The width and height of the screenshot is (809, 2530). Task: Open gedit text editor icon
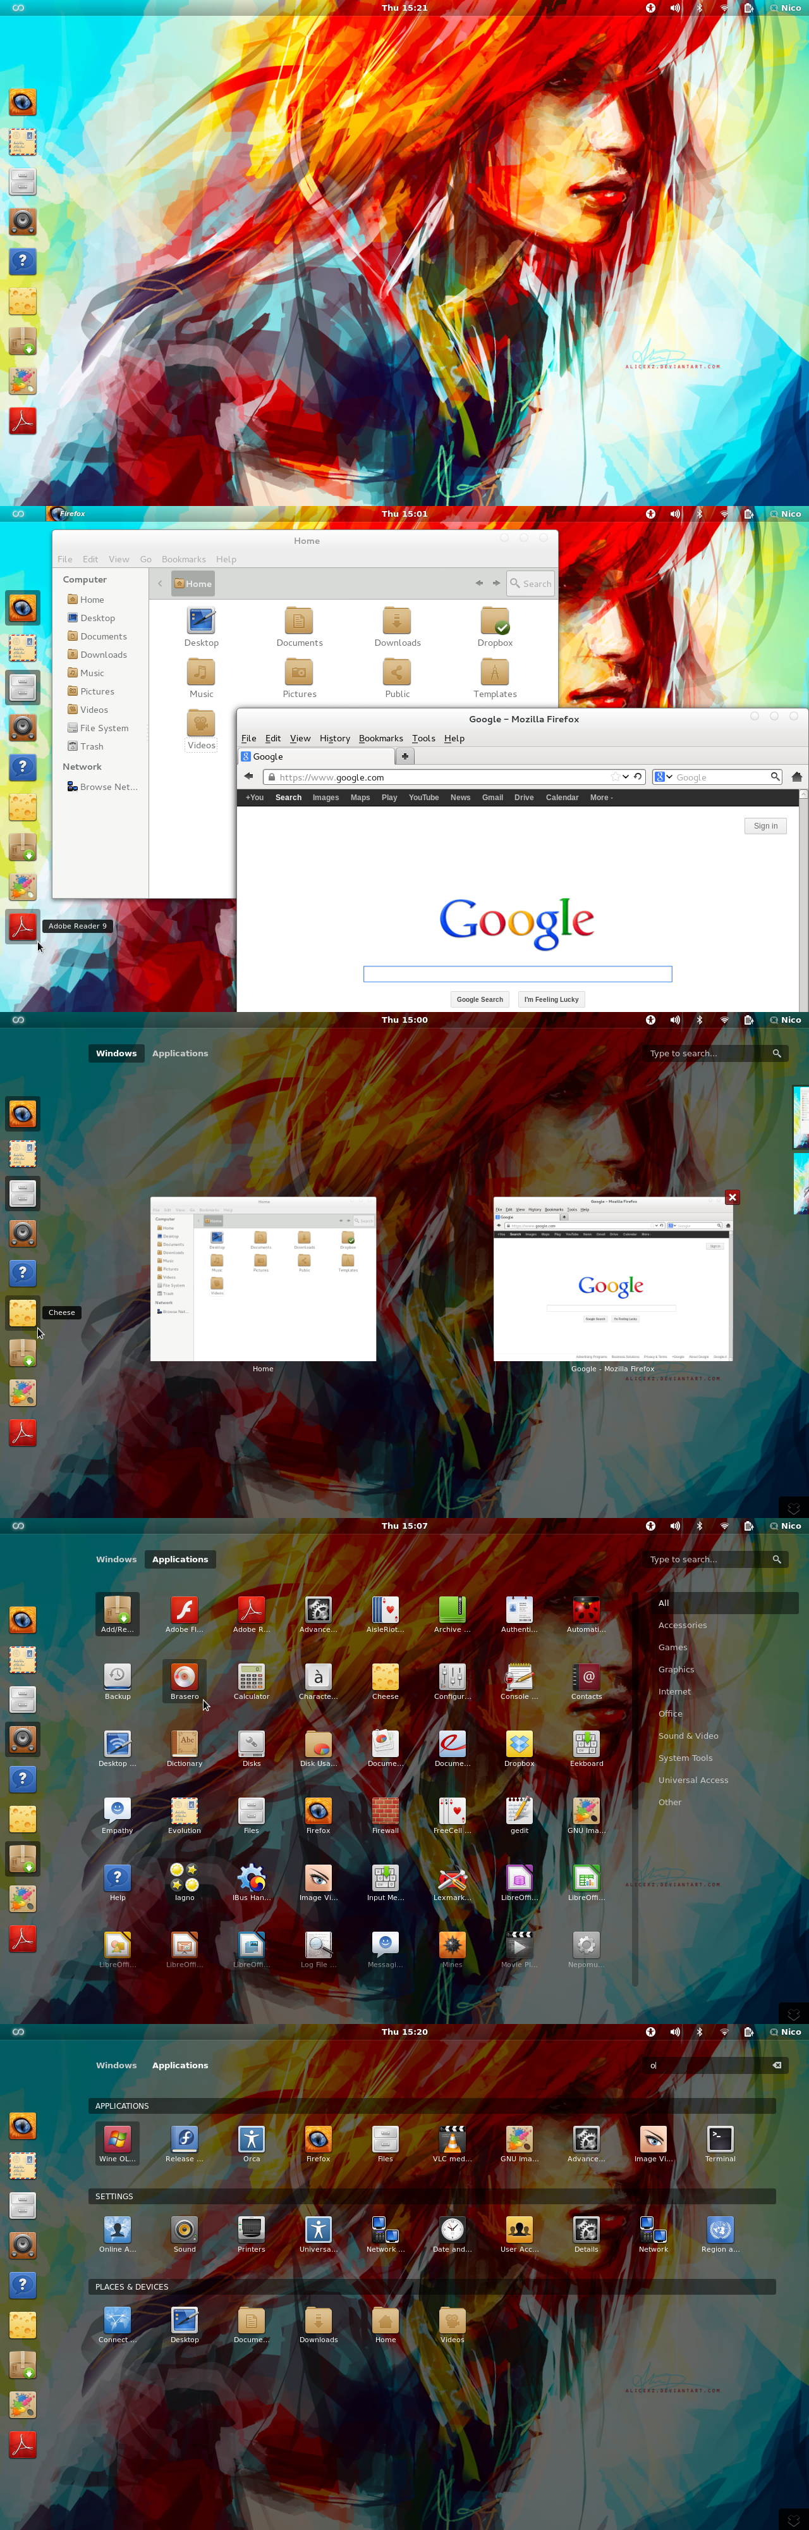[x=520, y=1815]
